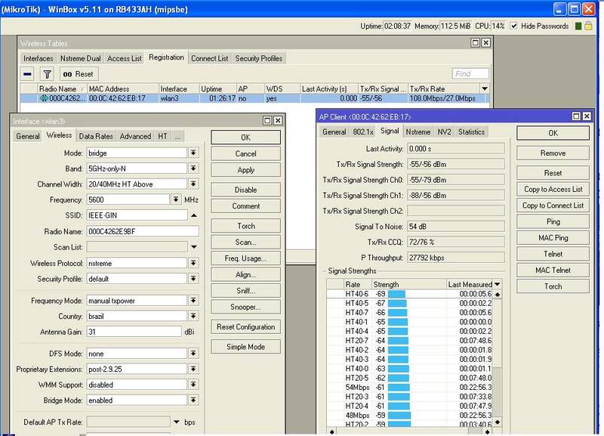Select the Data Rates tab

click(x=96, y=136)
